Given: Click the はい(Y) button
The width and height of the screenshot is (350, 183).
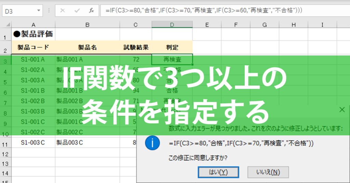Looking at the screenshot, I should point(218,172).
